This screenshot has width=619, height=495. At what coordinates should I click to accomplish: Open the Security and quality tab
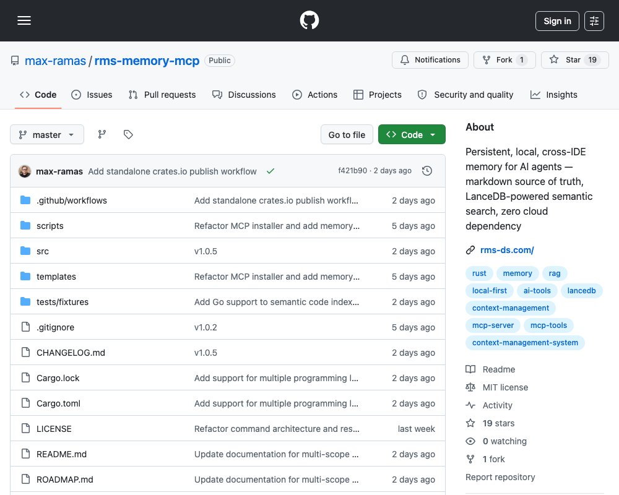tap(465, 95)
